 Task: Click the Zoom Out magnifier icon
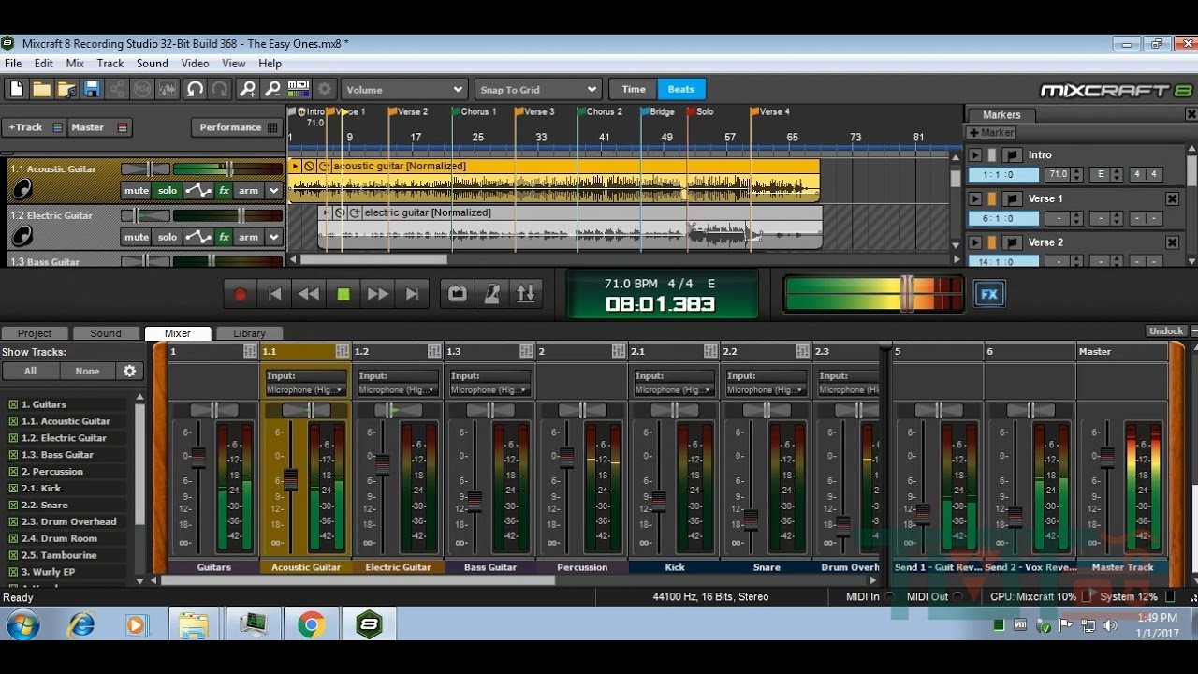tap(272, 90)
